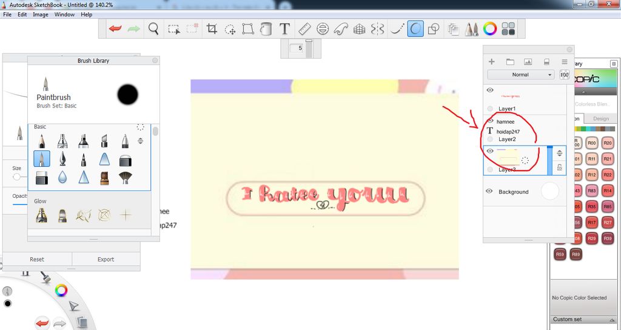Enable the Ruler guide tool
The image size is (621, 330).
click(304, 29)
